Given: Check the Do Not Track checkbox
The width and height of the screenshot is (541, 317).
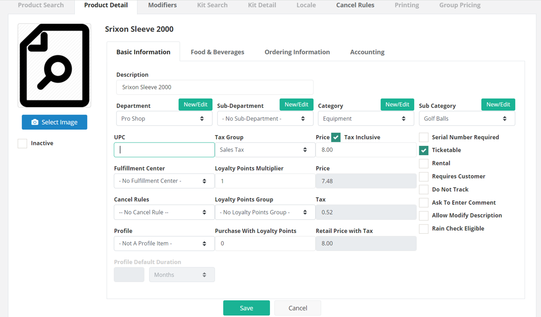Looking at the screenshot, I should coord(424,189).
